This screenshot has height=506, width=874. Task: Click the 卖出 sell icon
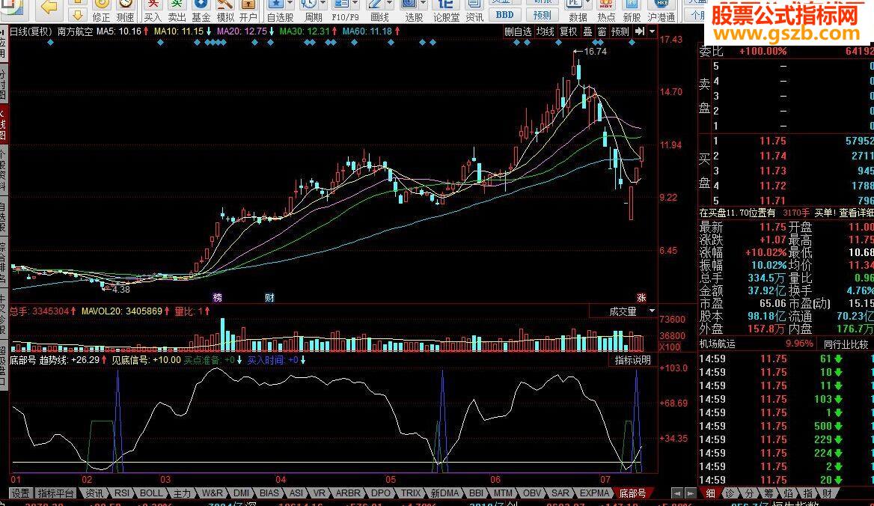(x=177, y=10)
